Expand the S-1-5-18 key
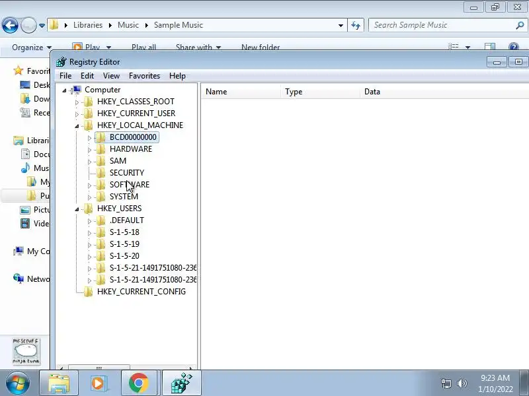Viewport: 529px width, 396px height. click(89, 233)
